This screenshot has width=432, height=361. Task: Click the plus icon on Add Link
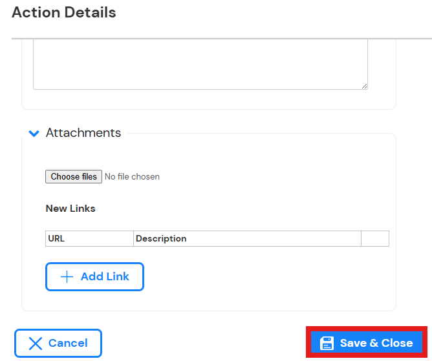click(67, 276)
